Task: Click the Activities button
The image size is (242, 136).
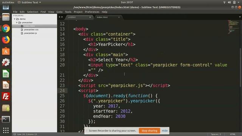Action: coord(8,3)
